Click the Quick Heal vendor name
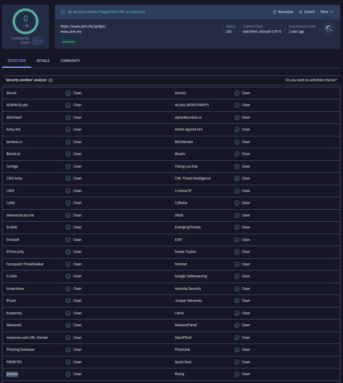 (x=183, y=362)
